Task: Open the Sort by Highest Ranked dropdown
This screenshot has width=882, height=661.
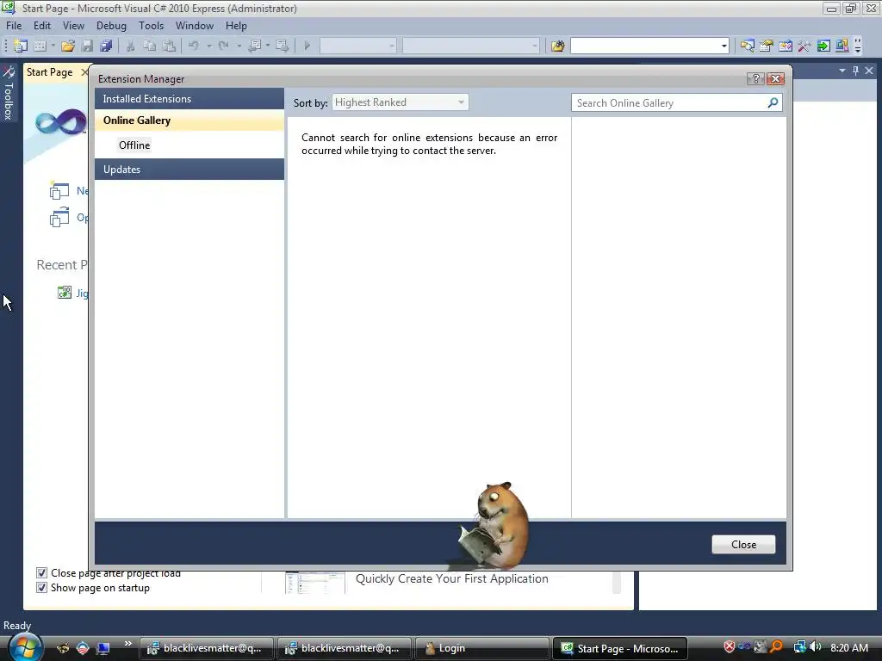Action: click(x=400, y=102)
